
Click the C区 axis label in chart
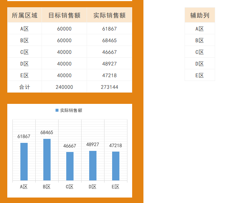click(70, 187)
